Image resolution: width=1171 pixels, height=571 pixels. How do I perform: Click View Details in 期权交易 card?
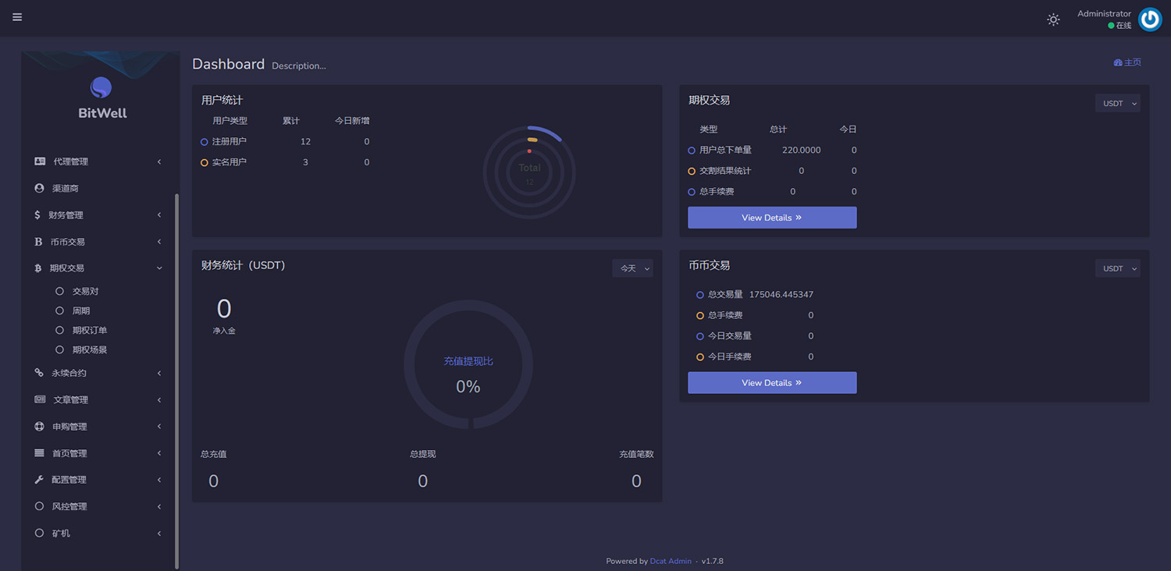(772, 218)
